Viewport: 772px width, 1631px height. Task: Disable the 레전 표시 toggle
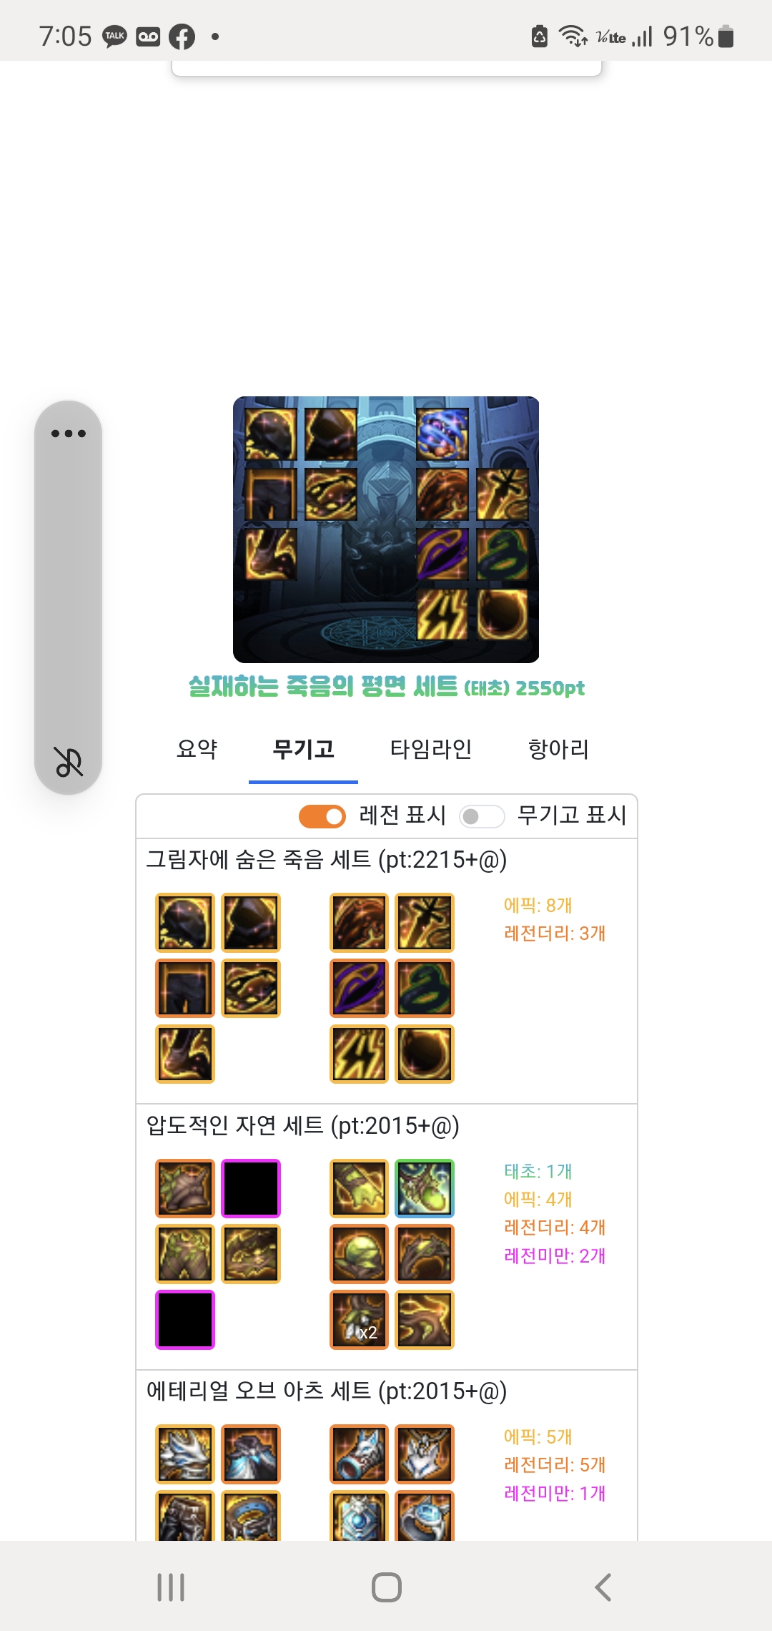point(322,816)
